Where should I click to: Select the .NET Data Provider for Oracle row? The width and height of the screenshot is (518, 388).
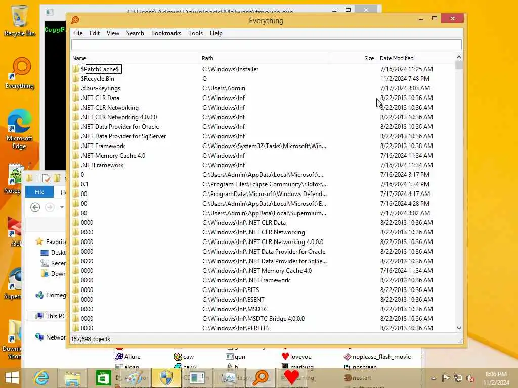click(263, 127)
